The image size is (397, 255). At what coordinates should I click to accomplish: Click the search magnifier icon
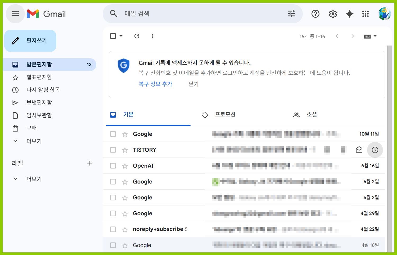click(x=114, y=14)
